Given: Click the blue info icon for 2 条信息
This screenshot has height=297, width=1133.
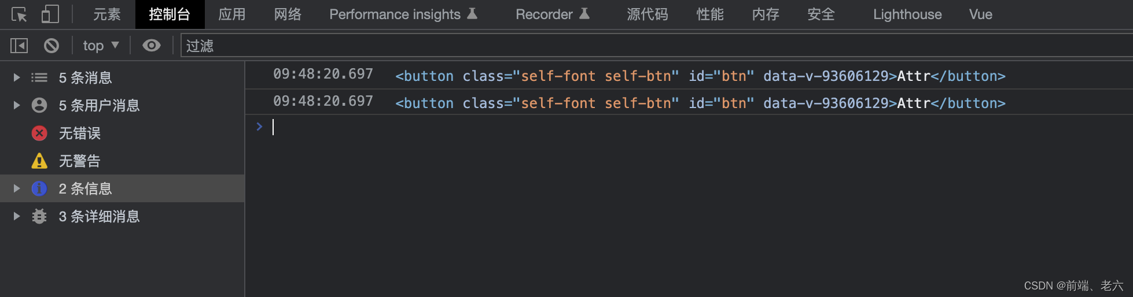Looking at the screenshot, I should pyautogui.click(x=39, y=188).
